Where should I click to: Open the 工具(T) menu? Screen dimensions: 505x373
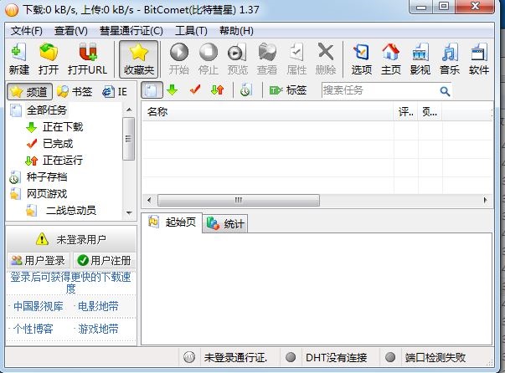[191, 31]
